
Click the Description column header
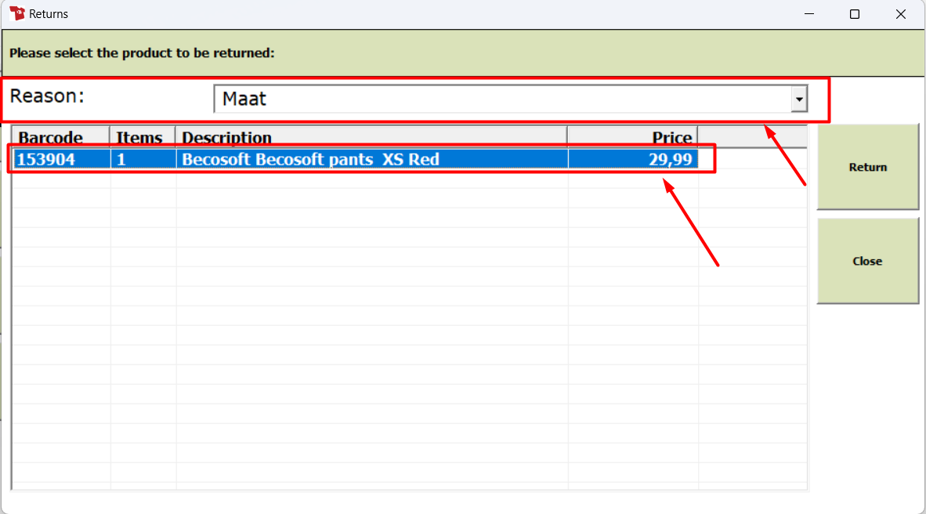point(371,137)
